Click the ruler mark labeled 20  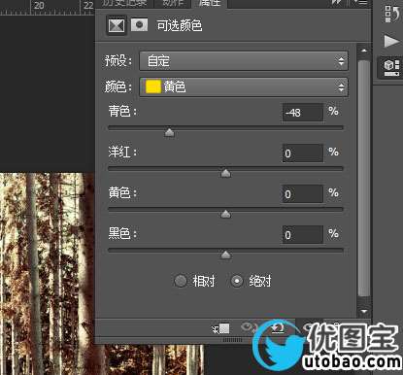(39, 5)
